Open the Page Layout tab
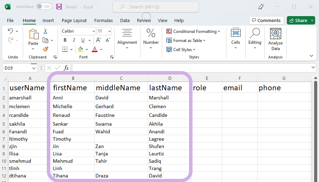Image resolution: width=319 pixels, height=182 pixels. point(74,20)
